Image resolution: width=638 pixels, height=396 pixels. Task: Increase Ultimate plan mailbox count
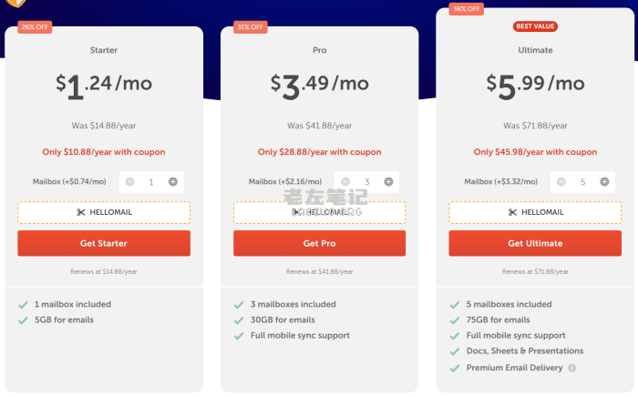pos(604,182)
